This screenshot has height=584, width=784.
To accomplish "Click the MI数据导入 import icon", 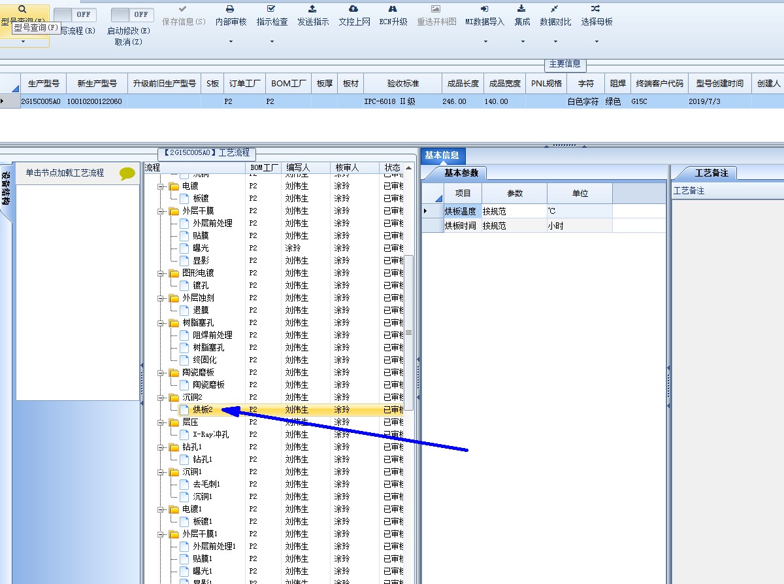I will [x=485, y=9].
